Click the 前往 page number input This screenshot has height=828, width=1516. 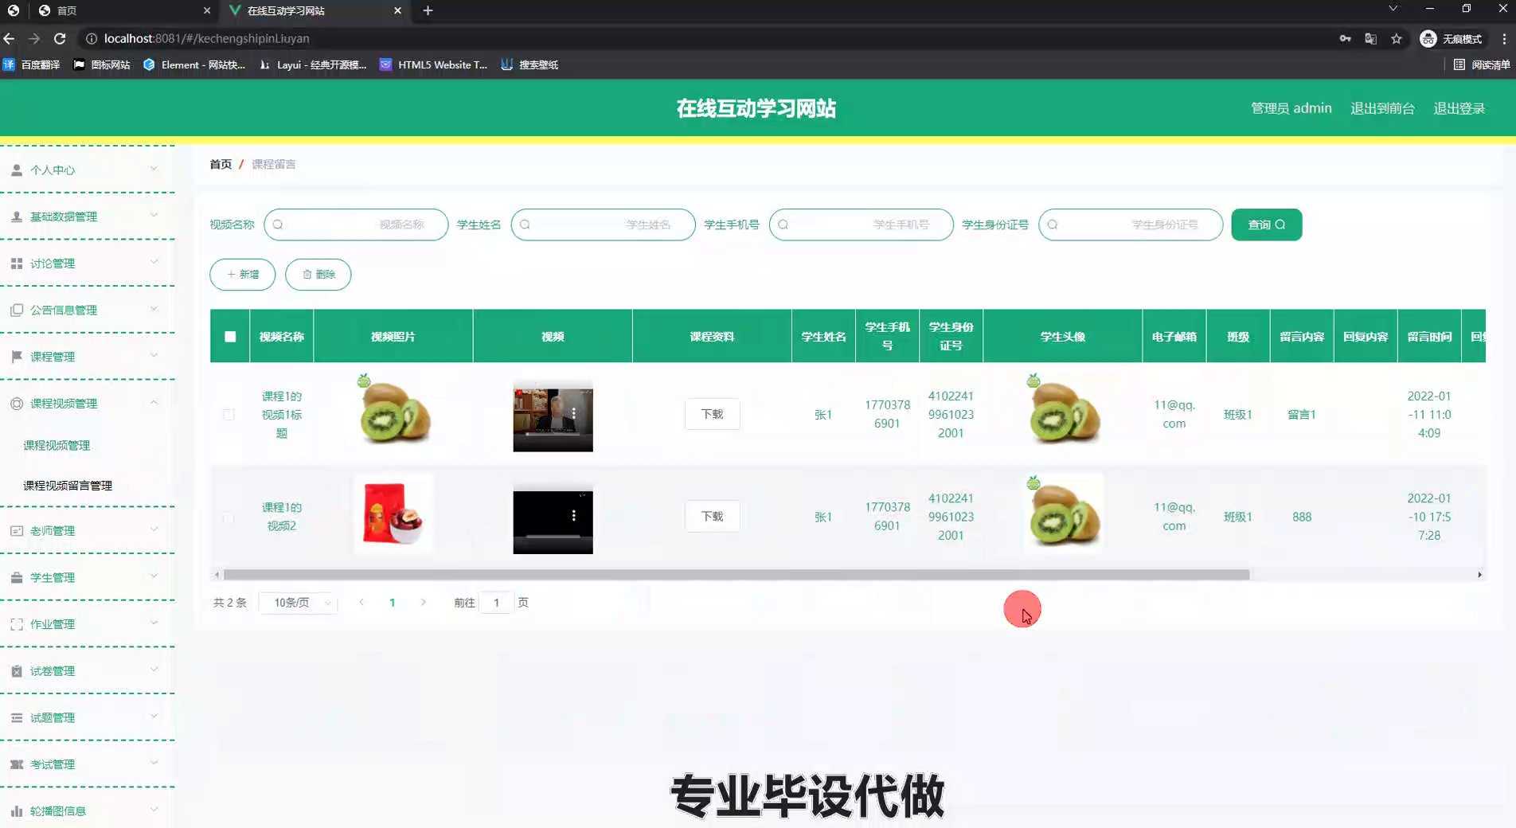pyautogui.click(x=496, y=603)
